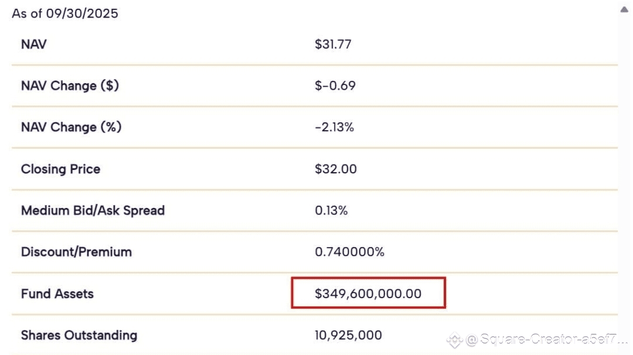Click the highlighted $349,600,000.00 value
Image resolution: width=633 pixels, height=355 pixels.
368,293
